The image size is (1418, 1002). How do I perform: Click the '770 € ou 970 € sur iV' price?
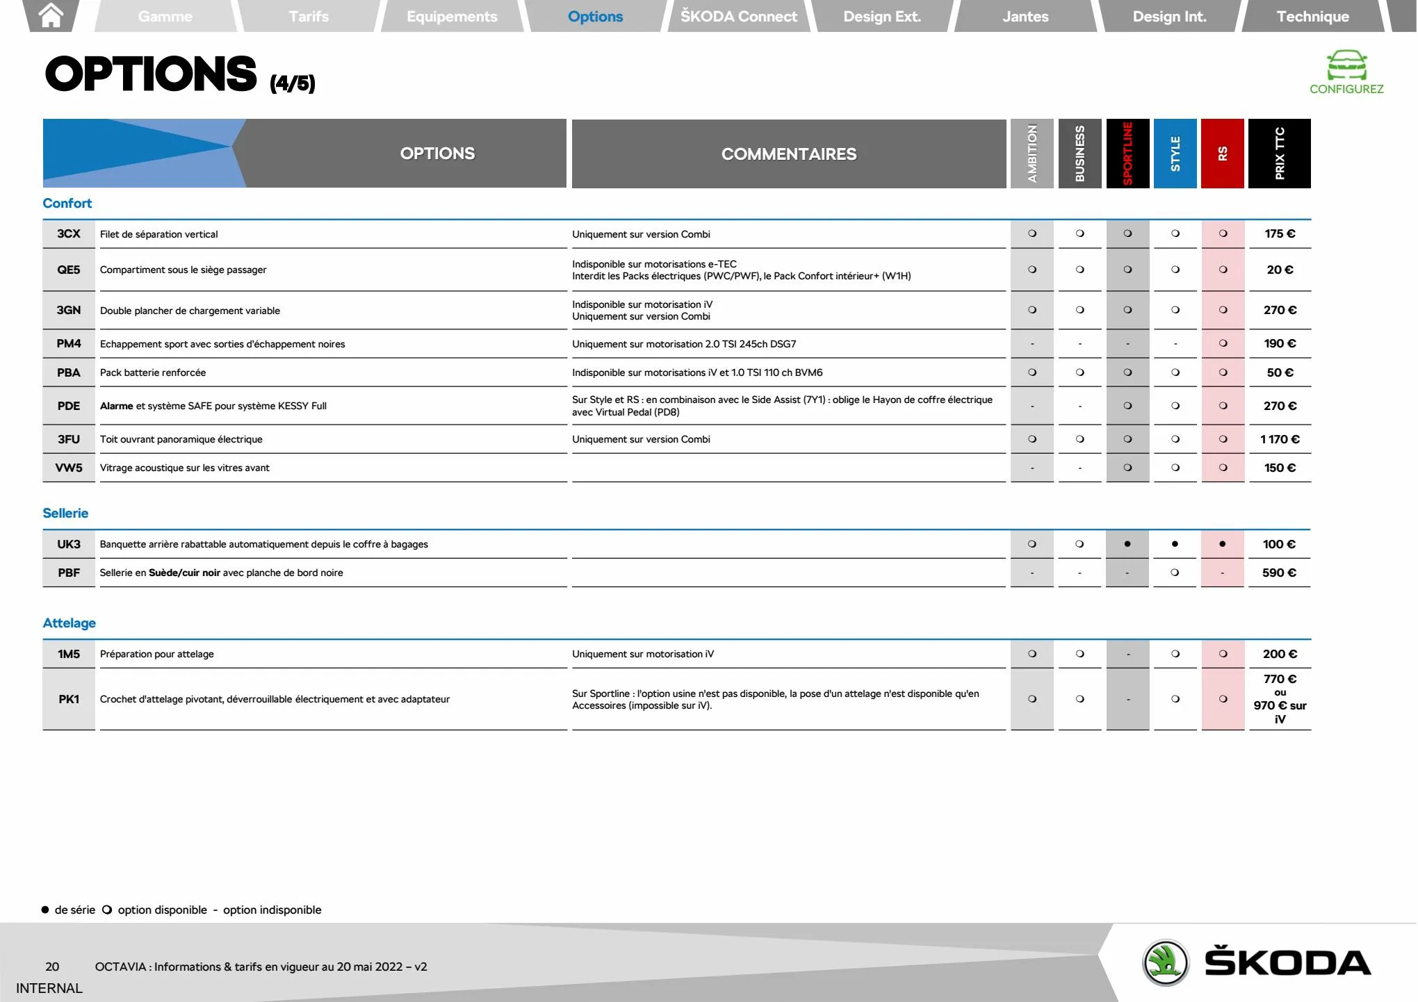coord(1280,699)
